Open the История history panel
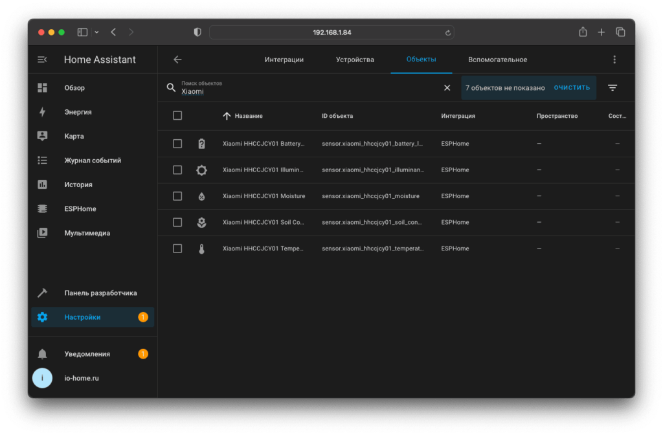The image size is (663, 435). pyautogui.click(x=93, y=184)
